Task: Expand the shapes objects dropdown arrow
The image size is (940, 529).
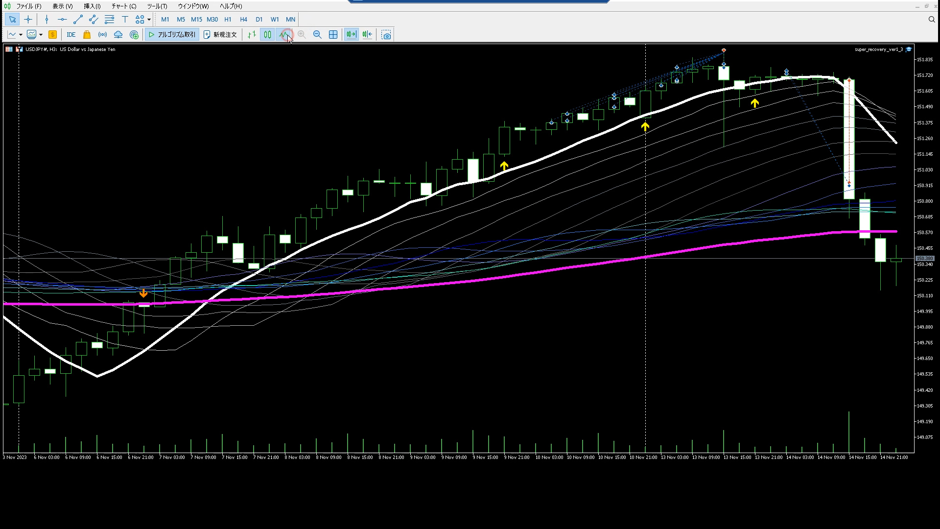Action: (149, 20)
